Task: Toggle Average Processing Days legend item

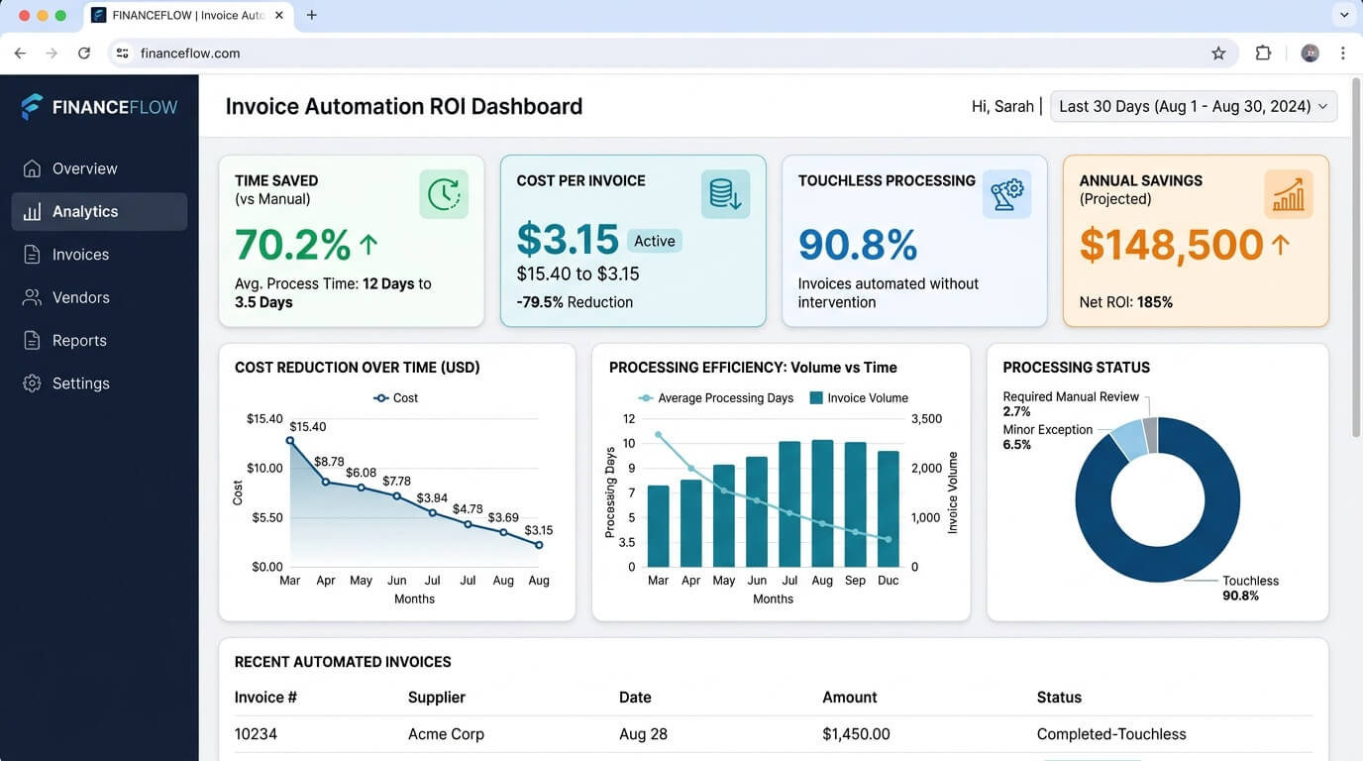Action: (715, 397)
